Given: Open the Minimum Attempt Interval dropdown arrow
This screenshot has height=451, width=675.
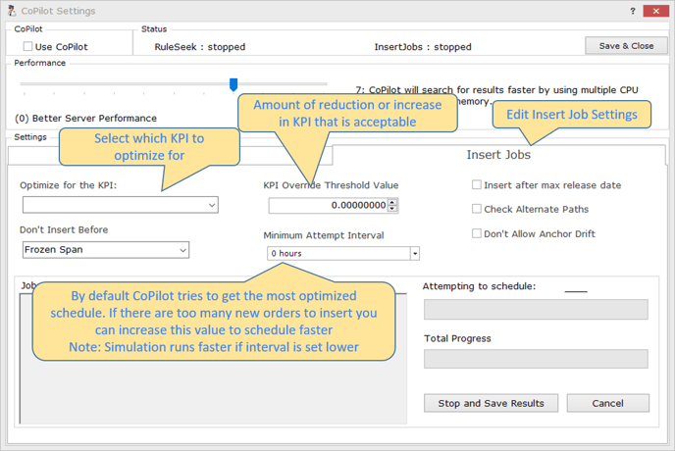Looking at the screenshot, I should pos(415,254).
